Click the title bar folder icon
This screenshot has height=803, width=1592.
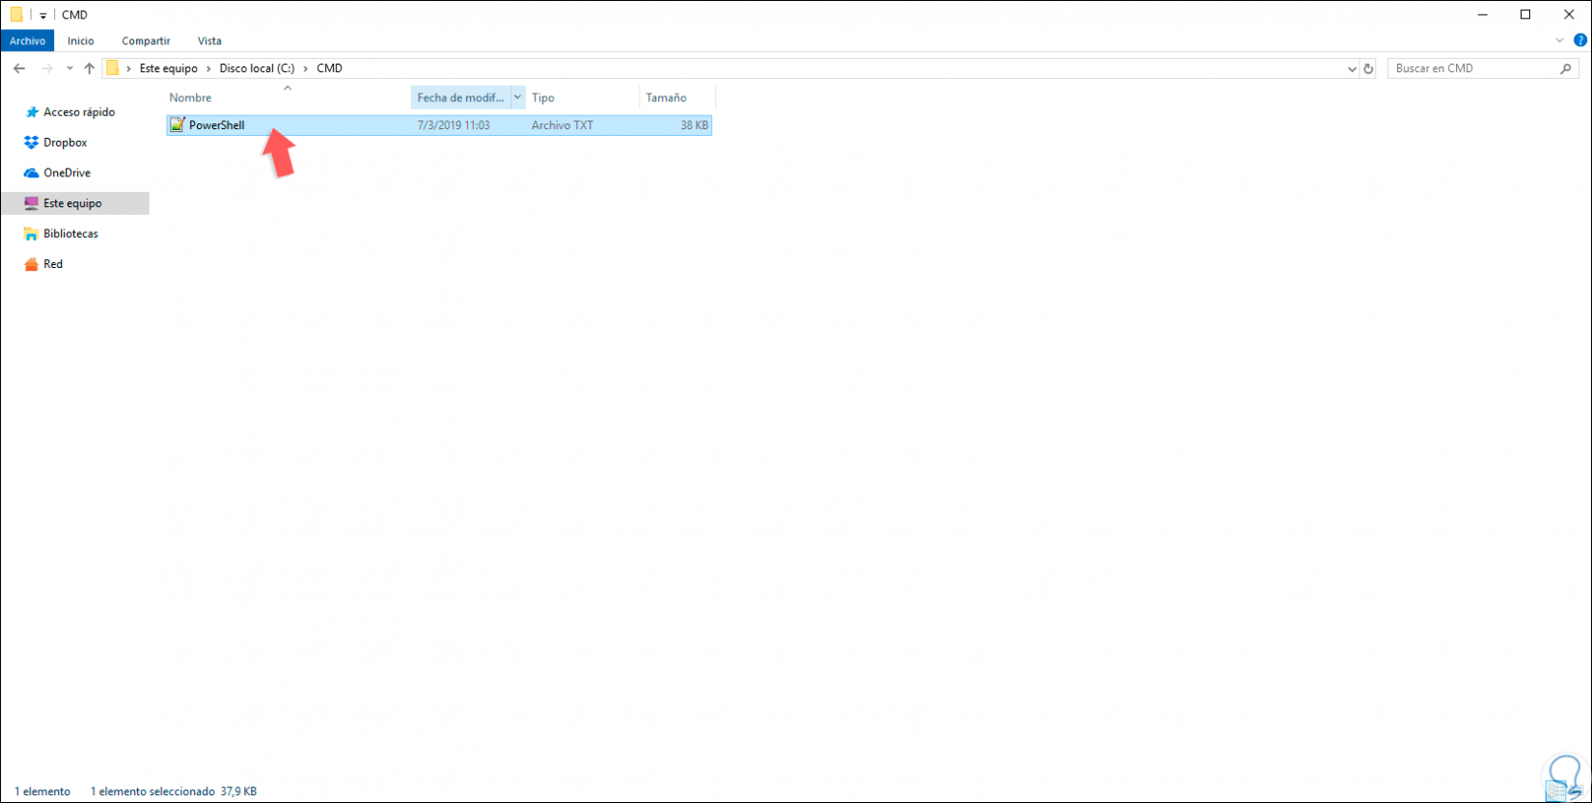[16, 14]
